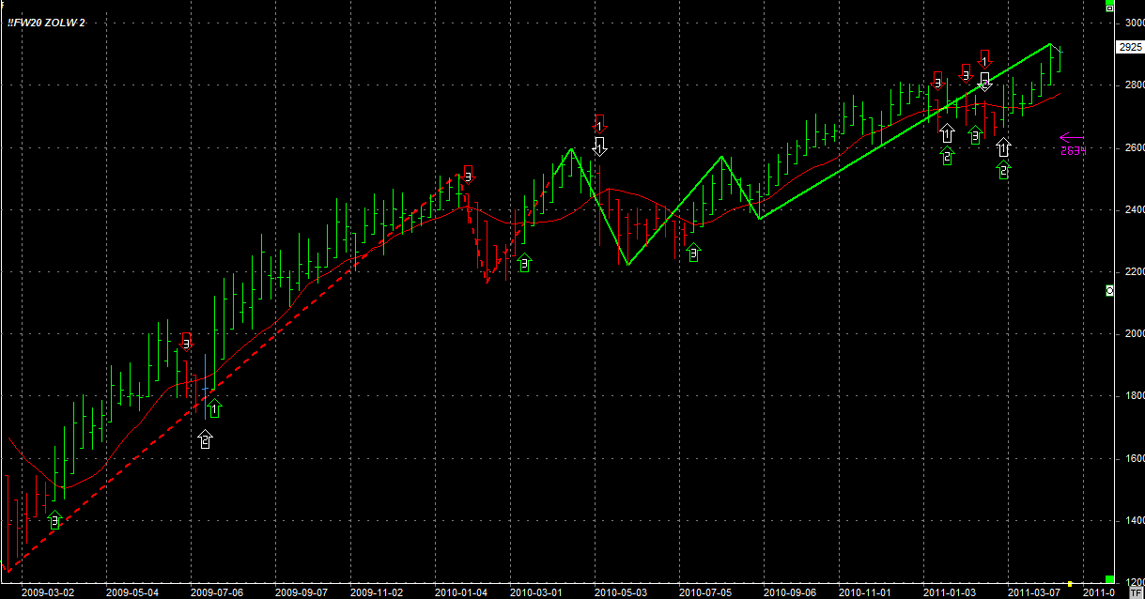Click the red down arrow 3 near 2010-01-04
The height and width of the screenshot is (599, 1145).
coord(469,175)
